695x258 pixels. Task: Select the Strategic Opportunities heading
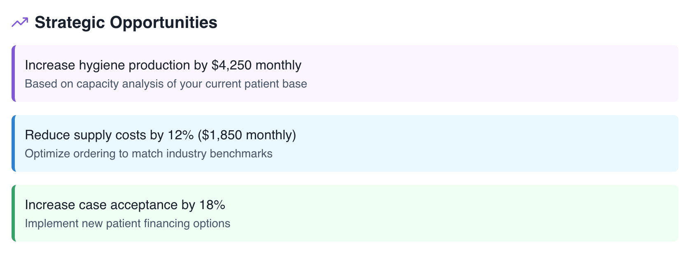coord(126,22)
